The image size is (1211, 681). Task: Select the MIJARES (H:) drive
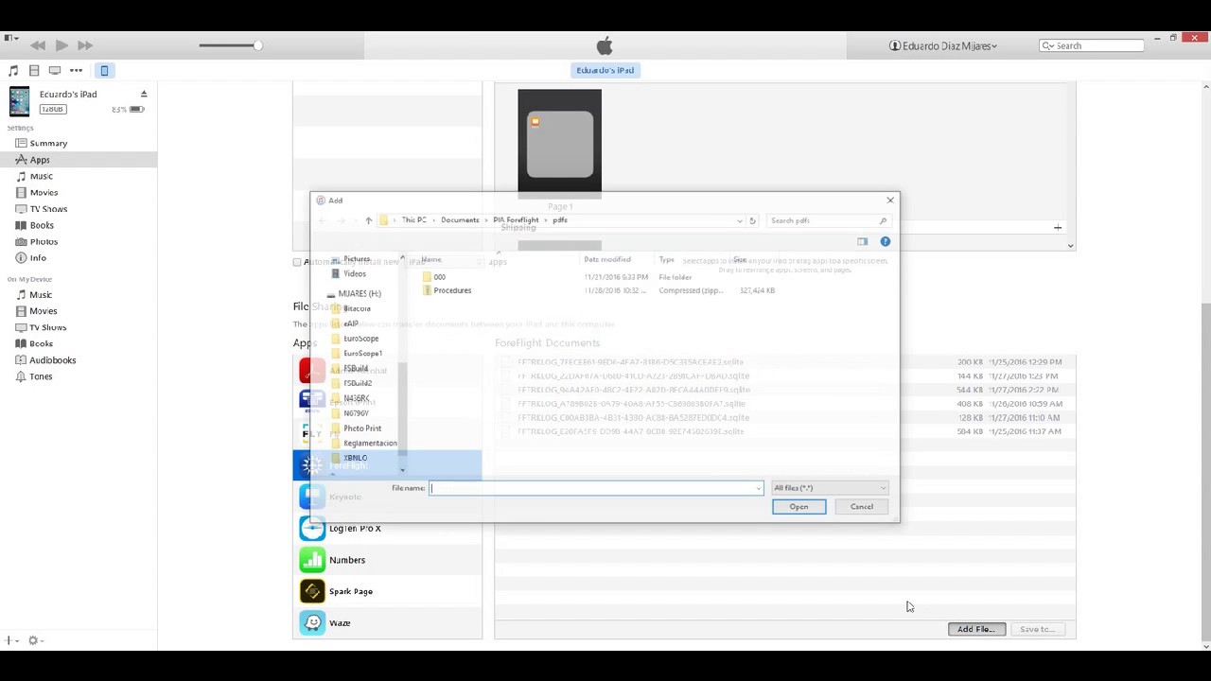359,294
